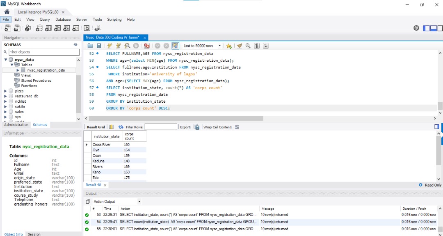Create a new stored procedure icon
Image resolution: width=443 pixels, height=236 pixels.
click(x=66, y=28)
